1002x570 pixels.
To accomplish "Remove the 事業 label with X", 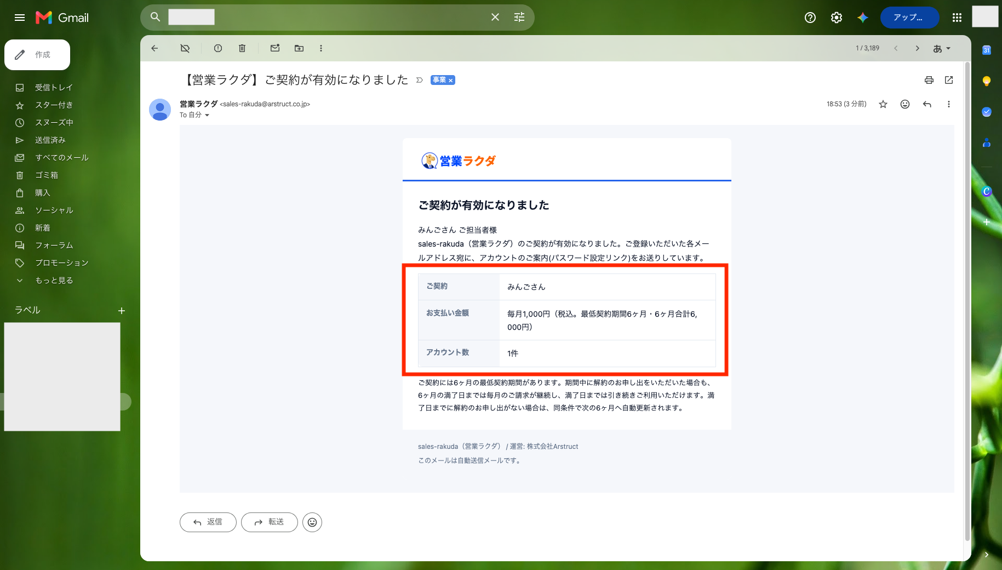I will pos(451,81).
